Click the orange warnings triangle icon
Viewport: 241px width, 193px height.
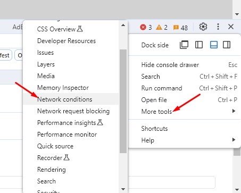tap(159, 27)
